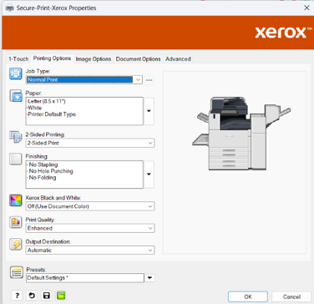The width and height of the screenshot is (314, 304).
Task: Confirm settings with the OK button
Action: pos(248,296)
